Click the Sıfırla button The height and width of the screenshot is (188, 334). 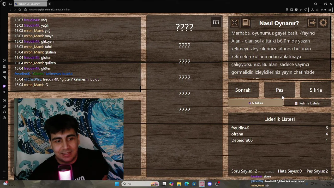tap(316, 90)
